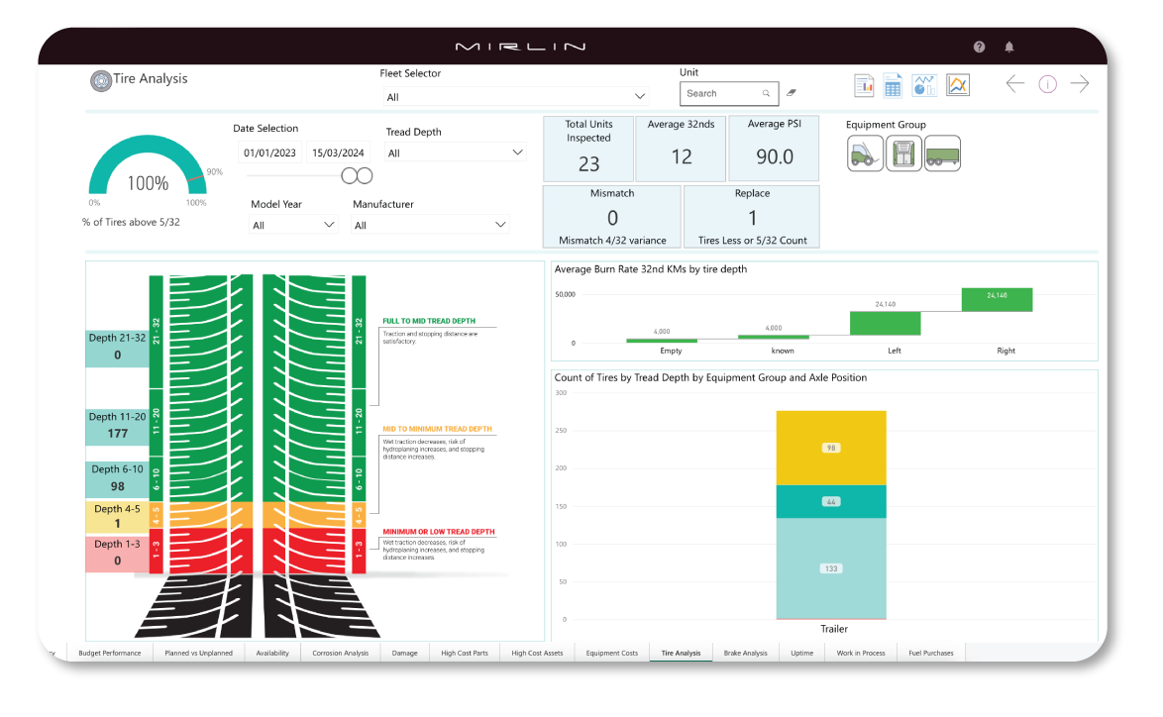Click the notification bell icon
The width and height of the screenshot is (1163, 717).
tap(1008, 47)
